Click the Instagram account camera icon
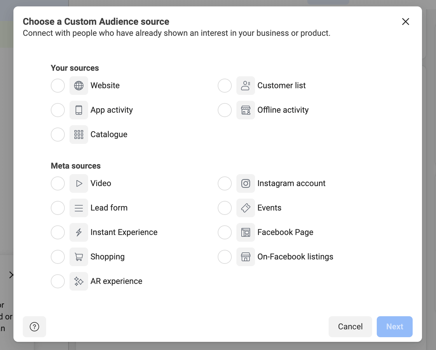 245,183
